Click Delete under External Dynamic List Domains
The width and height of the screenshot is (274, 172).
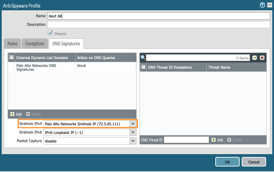(33, 114)
